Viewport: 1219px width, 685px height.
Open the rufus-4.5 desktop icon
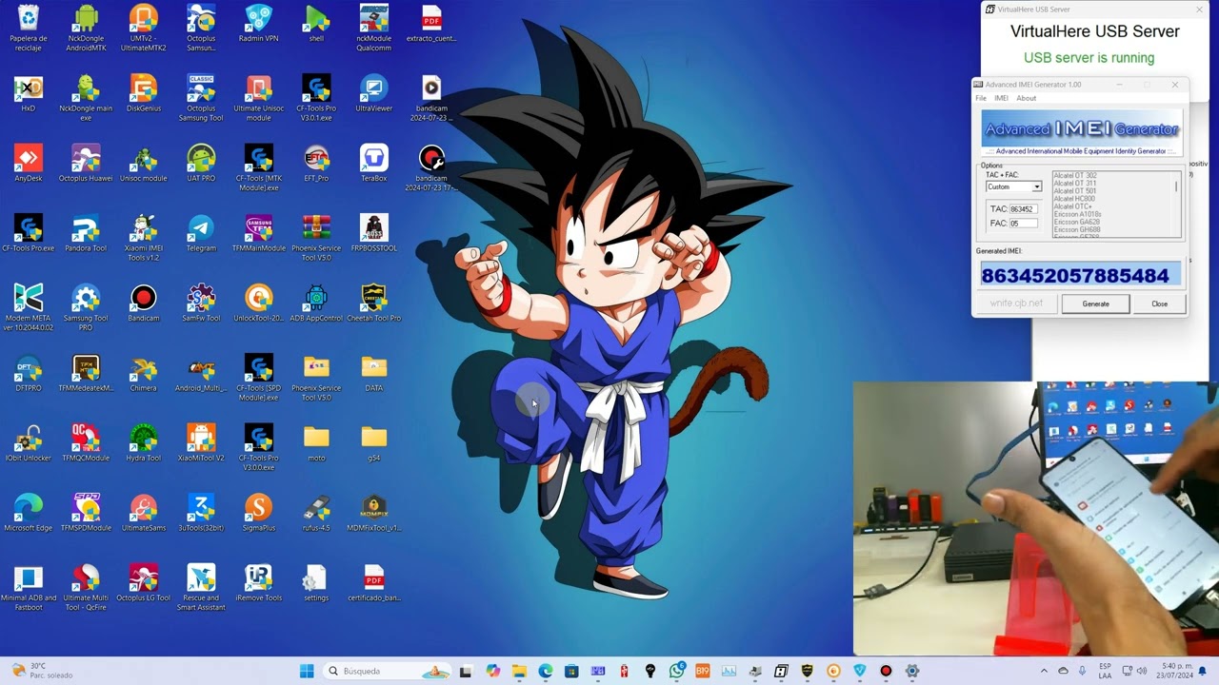coord(316,514)
